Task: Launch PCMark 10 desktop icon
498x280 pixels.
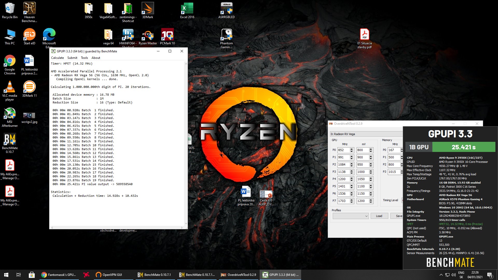Action: [x=167, y=37]
